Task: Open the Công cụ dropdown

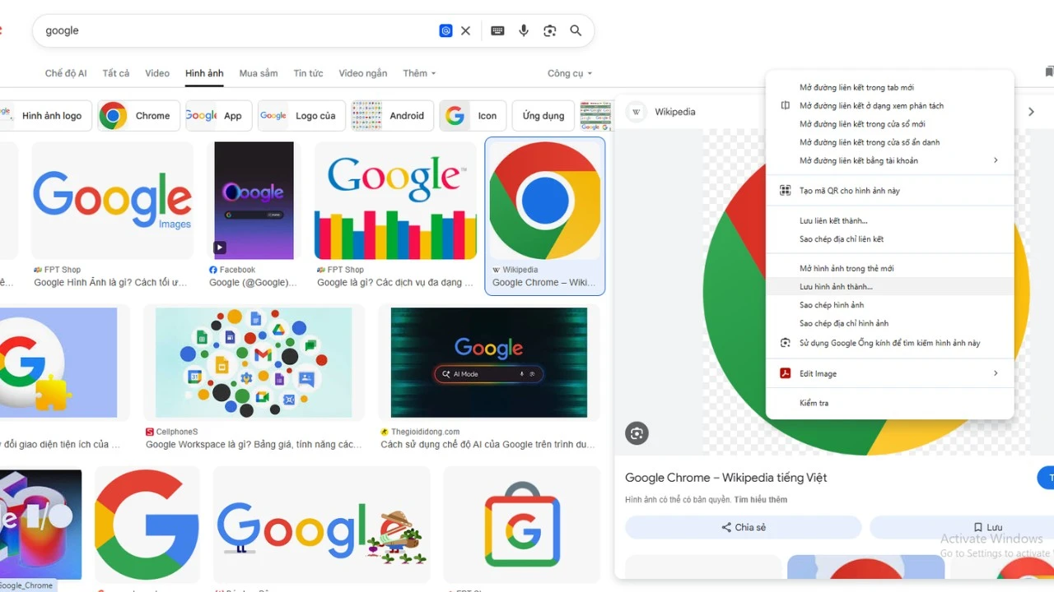Action: point(569,73)
